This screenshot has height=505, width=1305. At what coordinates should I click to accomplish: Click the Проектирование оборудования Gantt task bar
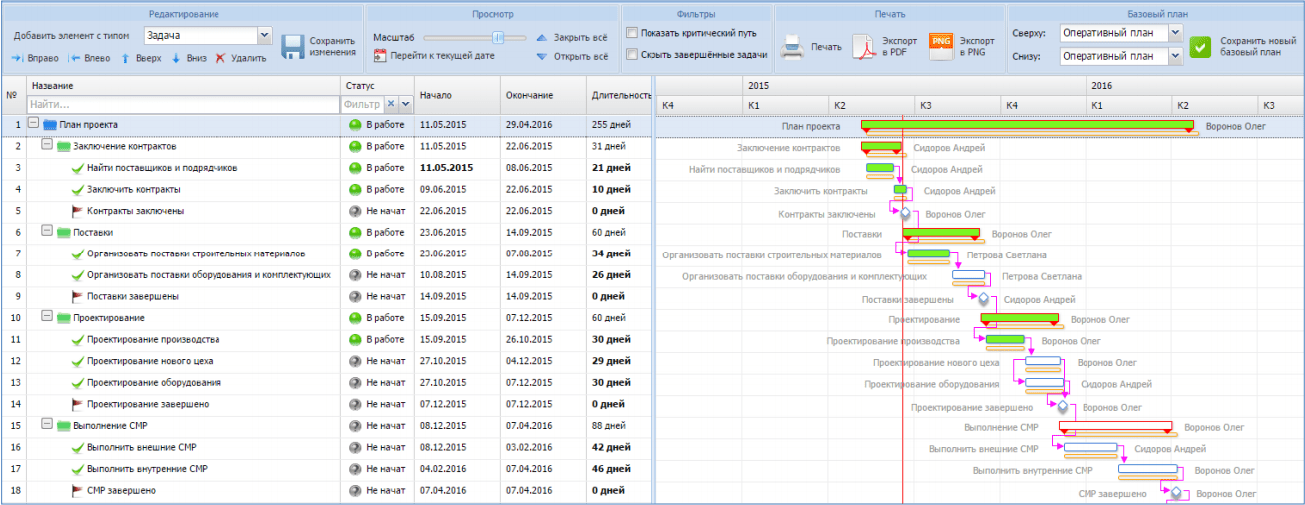pos(1044,382)
